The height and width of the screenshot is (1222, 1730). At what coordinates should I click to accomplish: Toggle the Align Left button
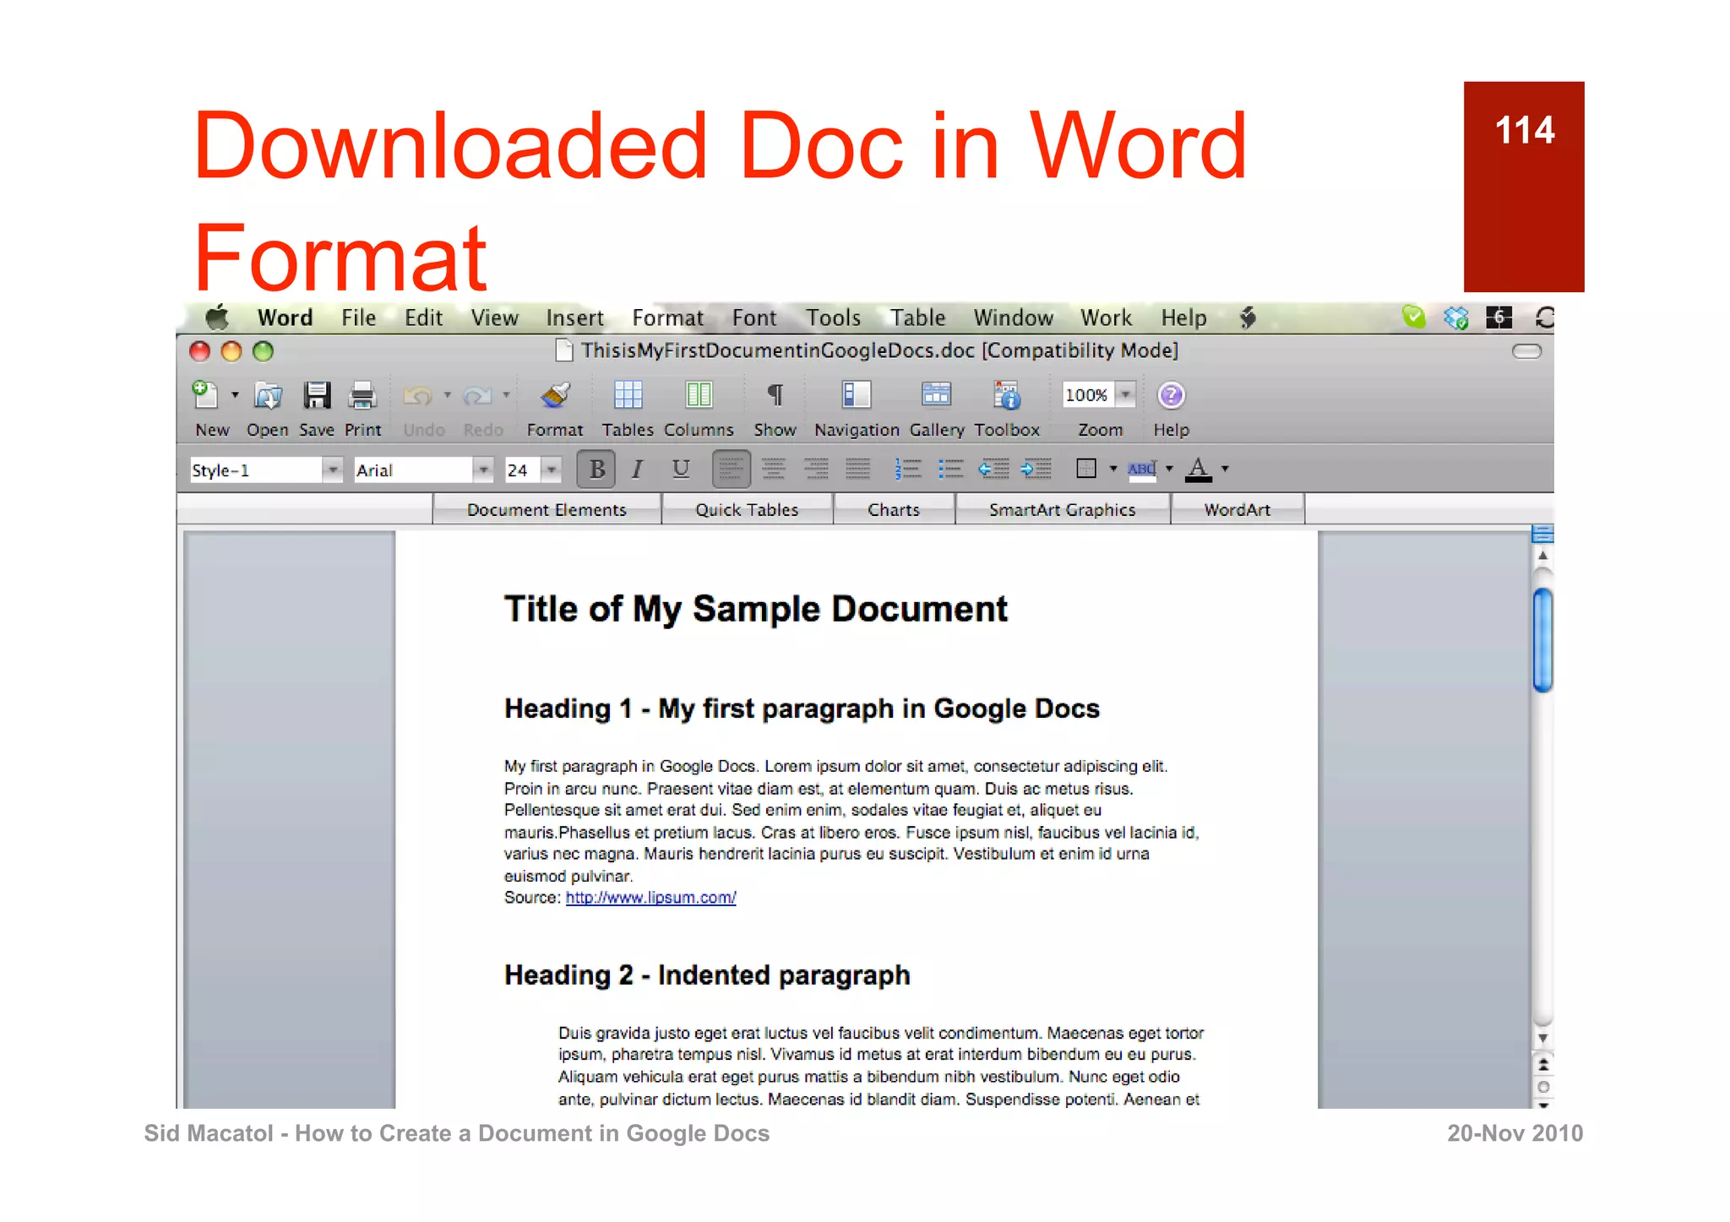[732, 469]
